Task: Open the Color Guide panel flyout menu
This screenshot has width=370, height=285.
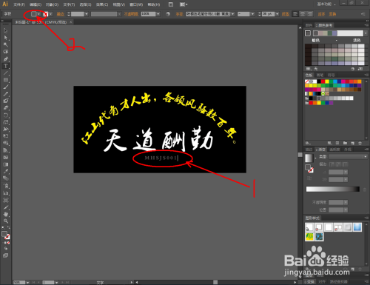Action: (366, 25)
